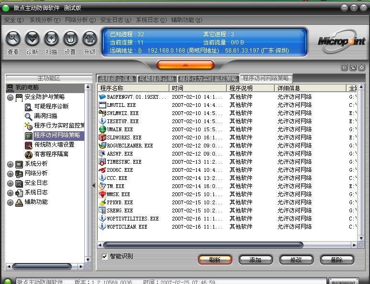Select the 可疑程序诊断 tree icon

[28, 107]
